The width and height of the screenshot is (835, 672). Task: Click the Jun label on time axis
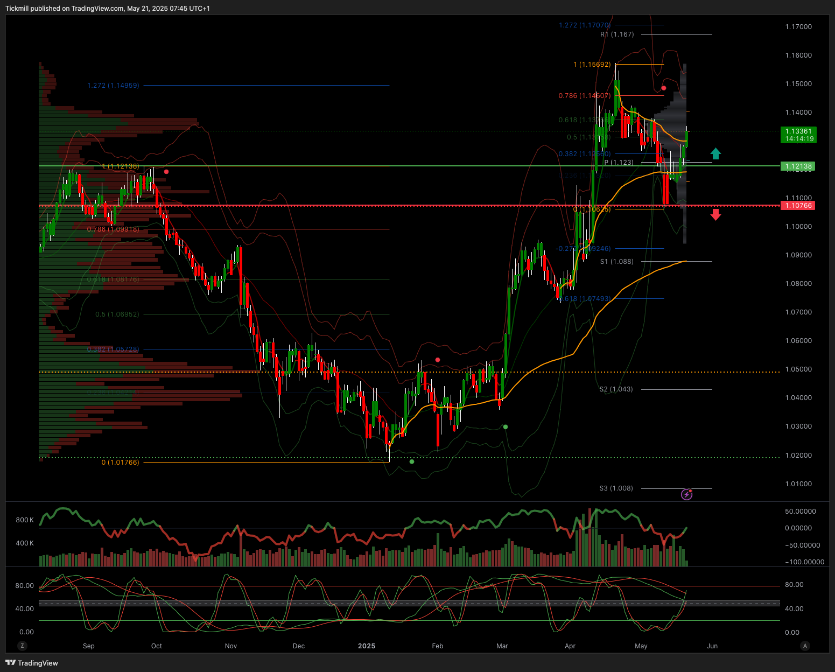pos(712,646)
